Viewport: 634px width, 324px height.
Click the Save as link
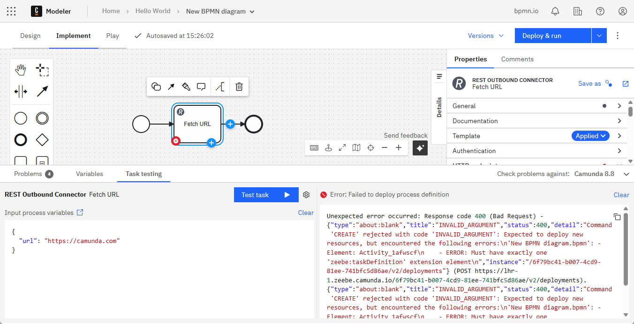pos(589,83)
